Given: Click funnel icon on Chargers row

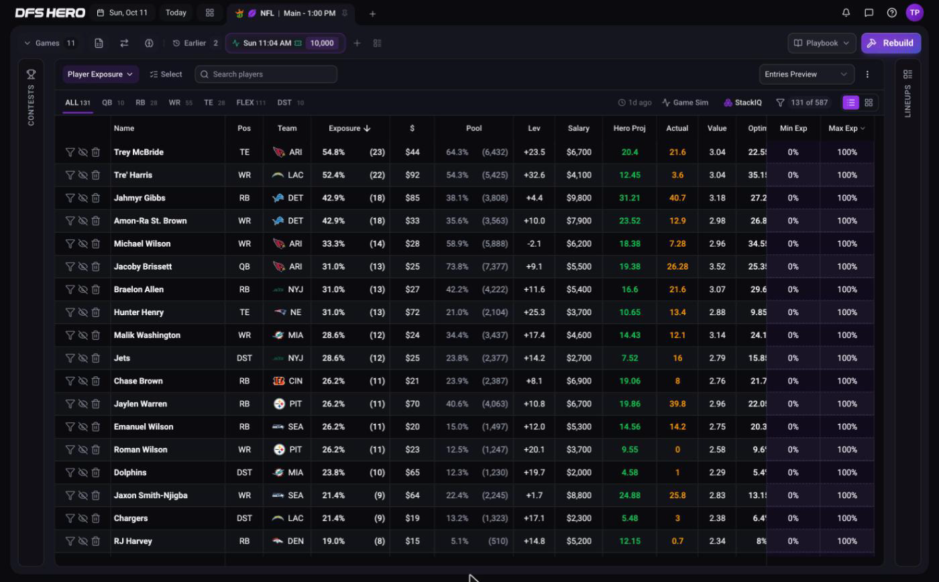Looking at the screenshot, I should (70, 518).
